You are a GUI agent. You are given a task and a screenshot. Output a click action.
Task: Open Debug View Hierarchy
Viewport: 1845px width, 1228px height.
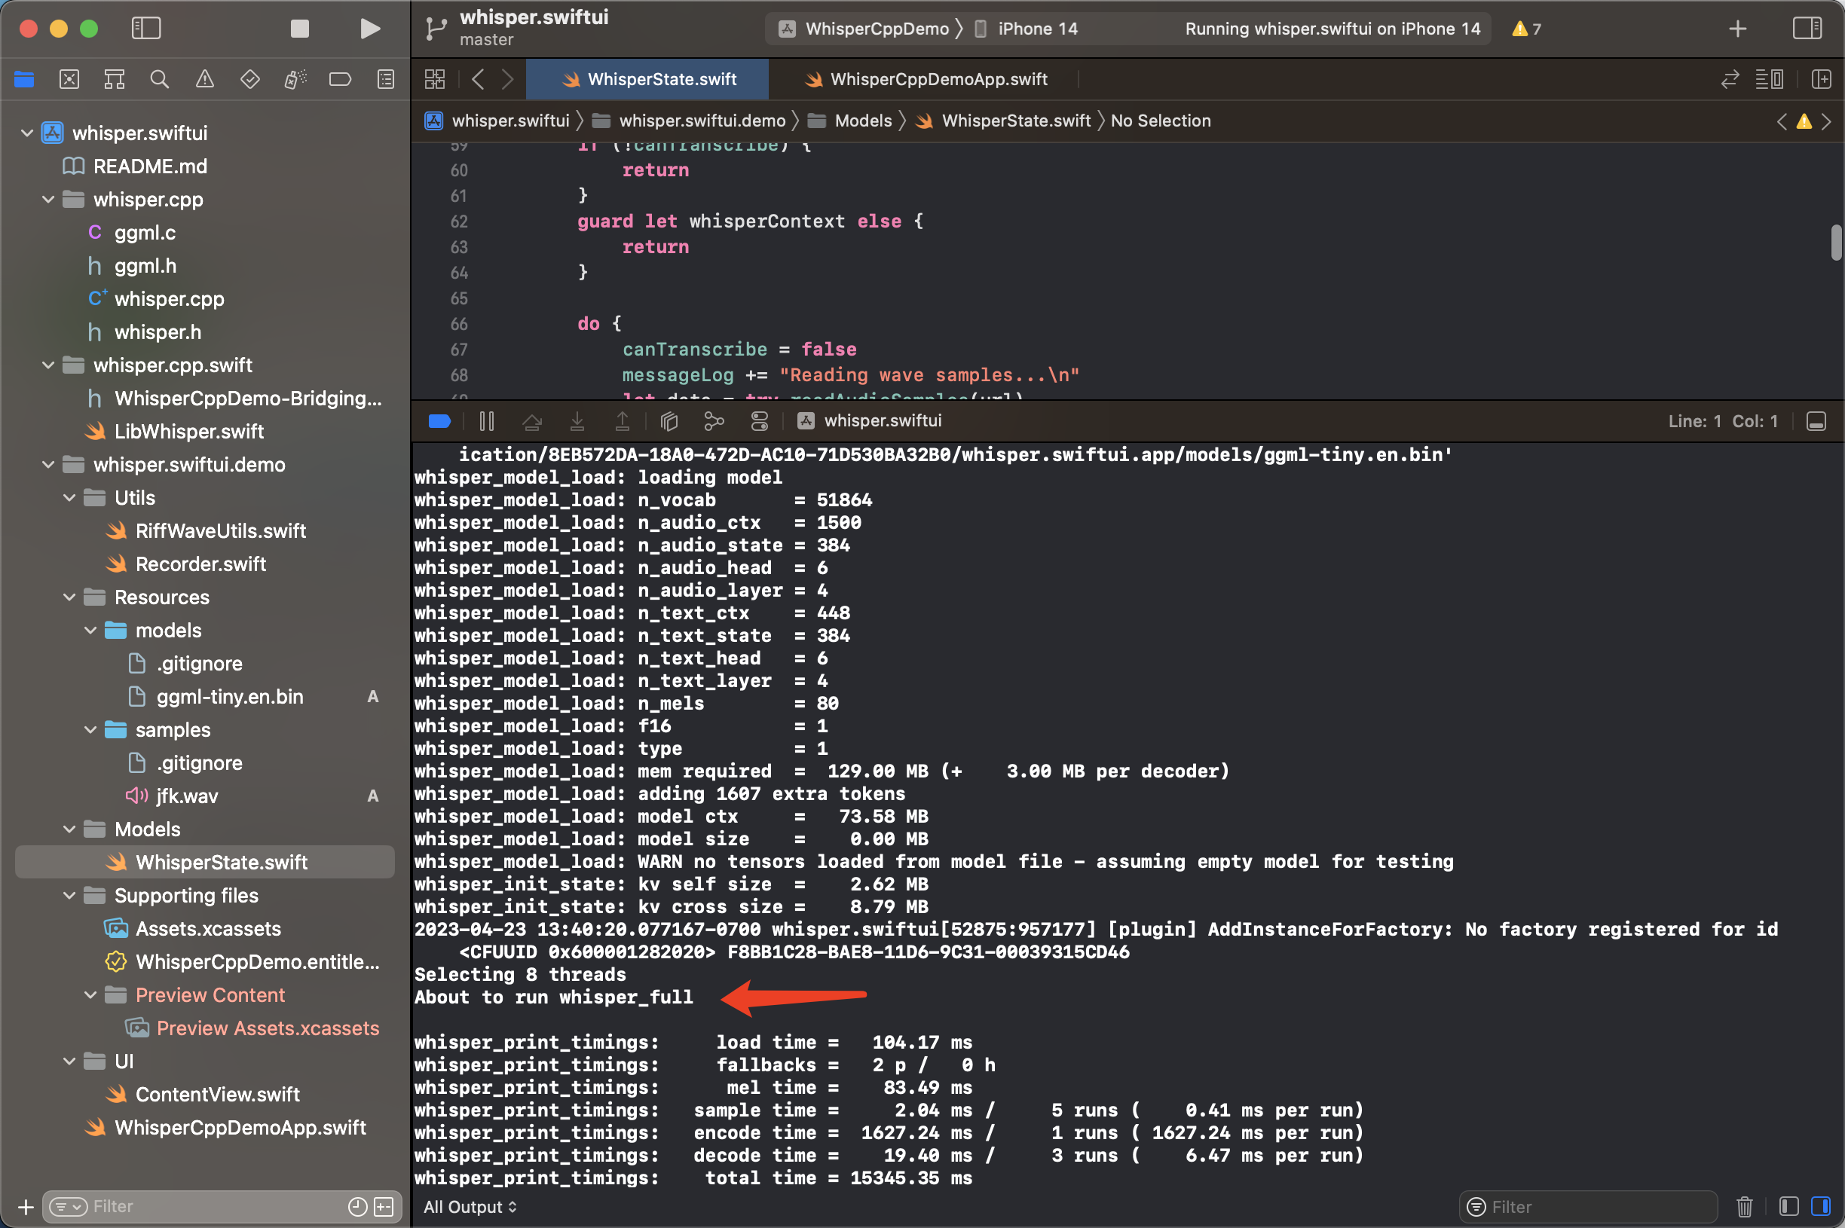pyautogui.click(x=669, y=421)
